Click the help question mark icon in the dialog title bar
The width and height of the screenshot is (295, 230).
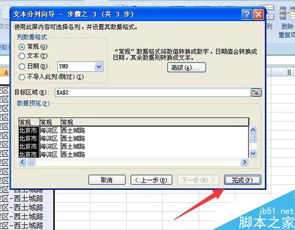(x=247, y=14)
